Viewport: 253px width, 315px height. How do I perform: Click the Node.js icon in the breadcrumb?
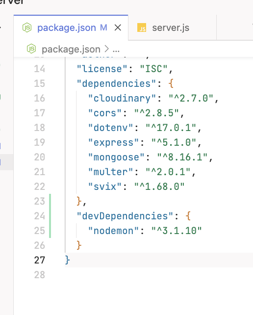[x=31, y=49]
